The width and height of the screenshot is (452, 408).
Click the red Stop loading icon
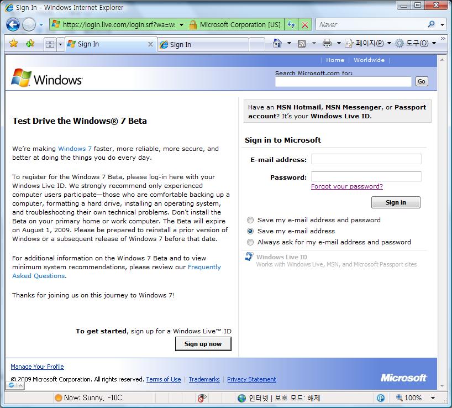pyautogui.click(x=304, y=25)
